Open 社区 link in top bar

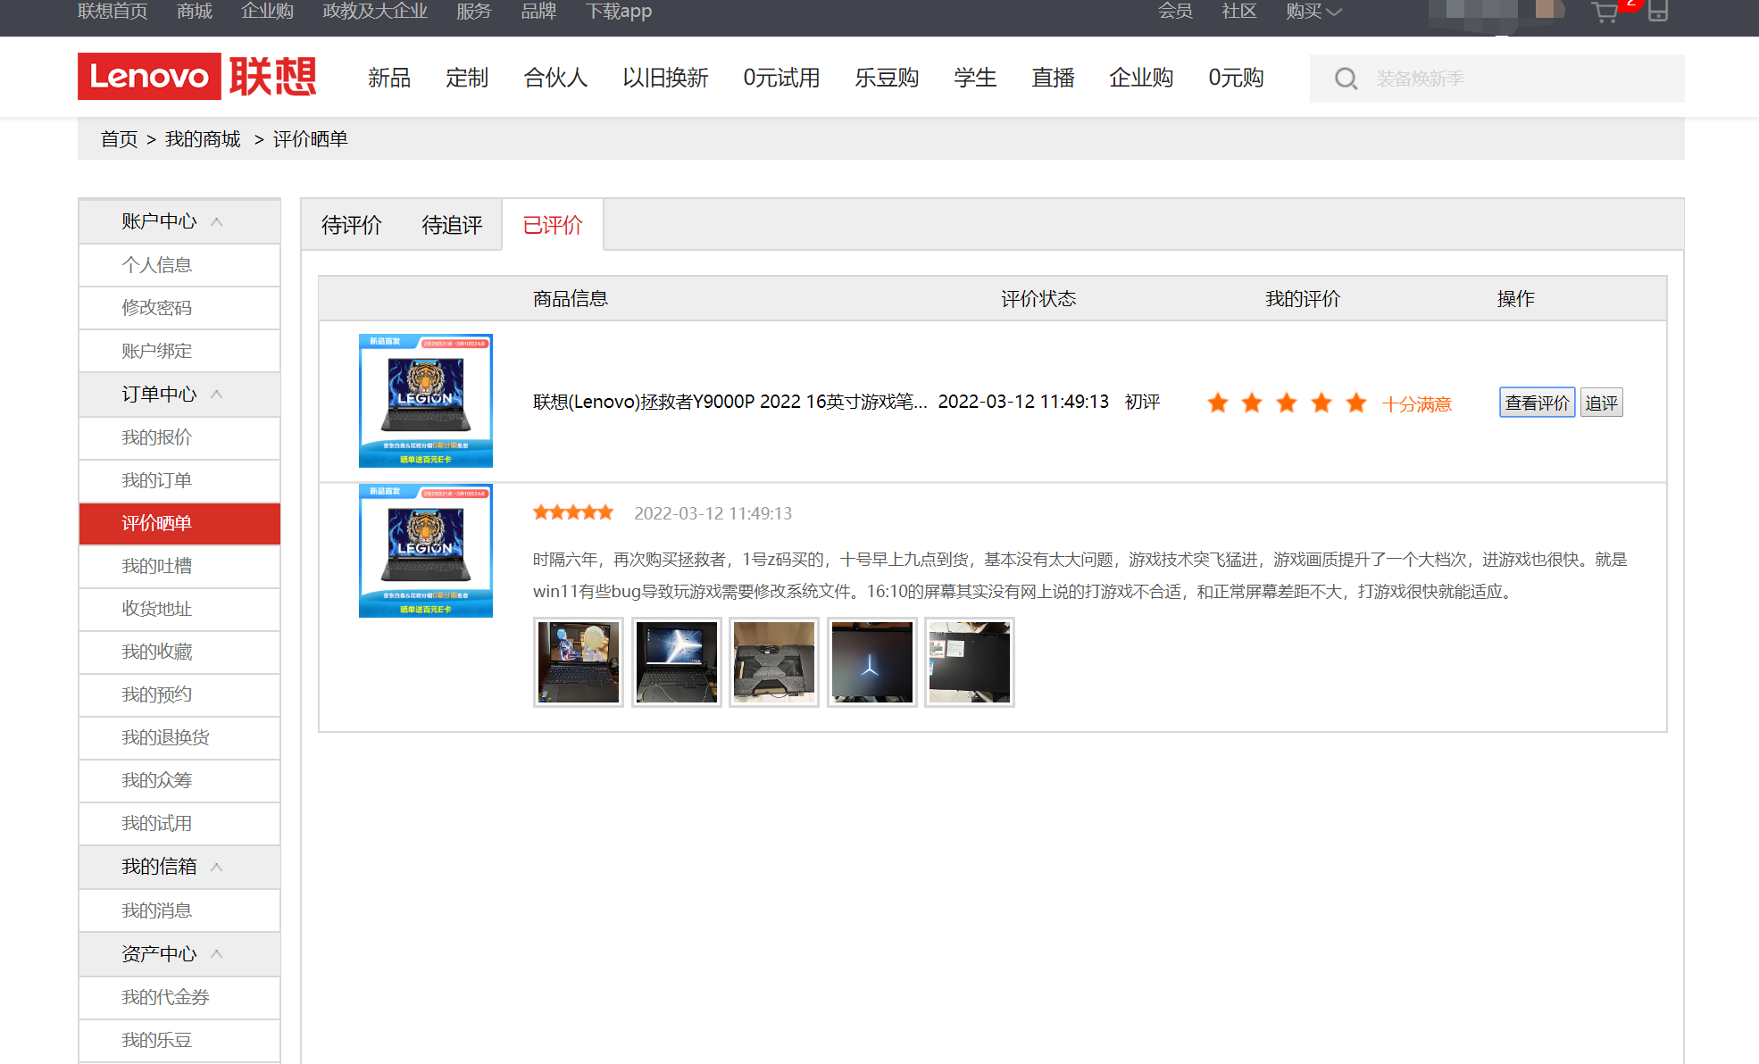tap(1239, 12)
